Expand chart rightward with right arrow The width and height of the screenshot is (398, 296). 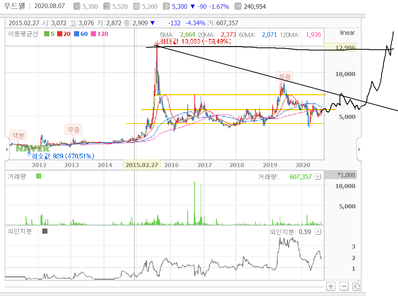359,149
